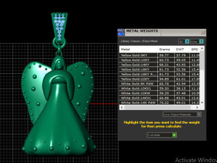Select the Yellow Gold:18KY row
The width and height of the screenshot is (217, 163).
(160, 69)
